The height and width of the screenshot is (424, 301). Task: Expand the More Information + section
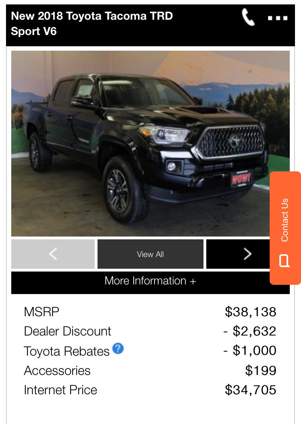coord(150,281)
